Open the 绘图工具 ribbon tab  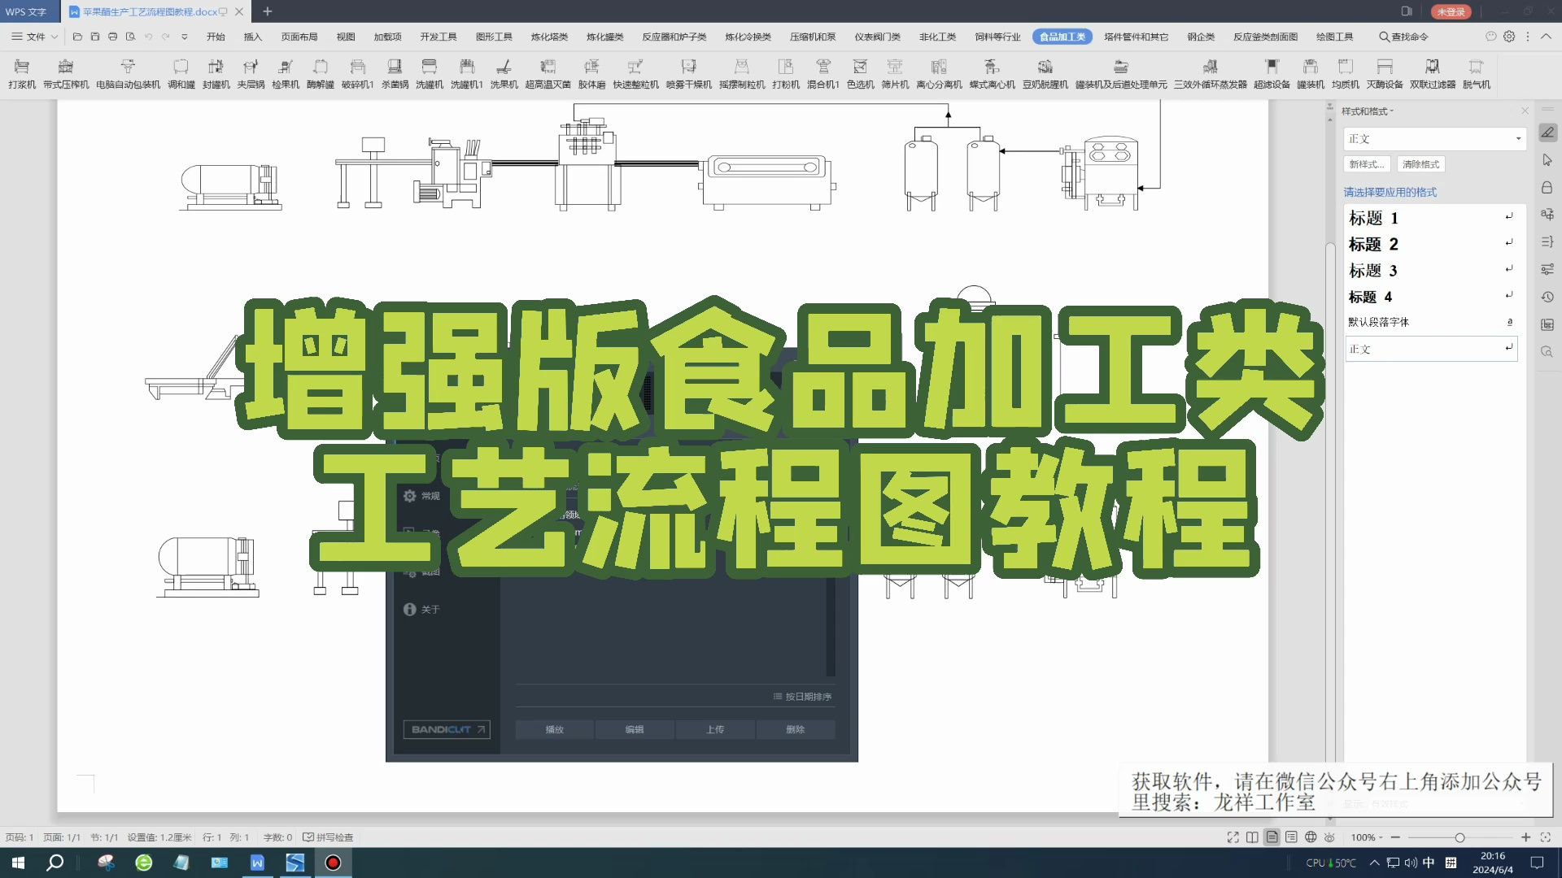(1334, 37)
